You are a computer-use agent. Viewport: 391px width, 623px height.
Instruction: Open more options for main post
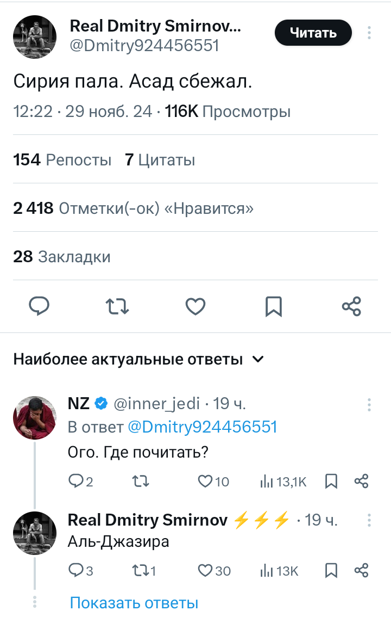[x=369, y=33]
